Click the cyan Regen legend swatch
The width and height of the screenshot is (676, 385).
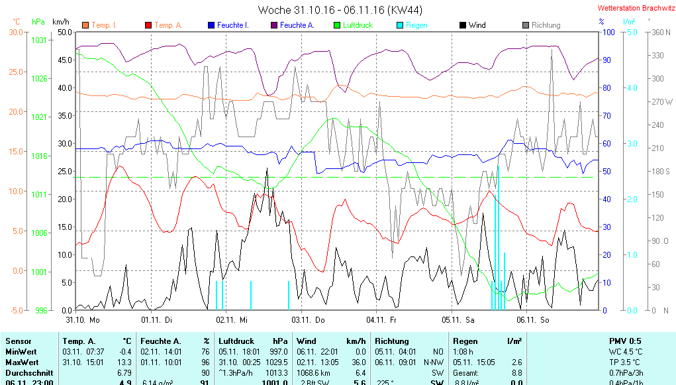(x=399, y=25)
